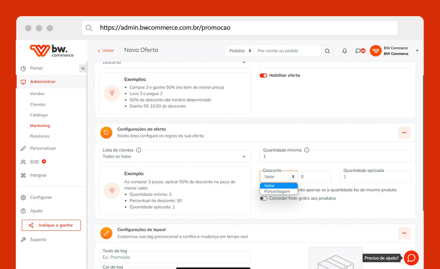Click the B2B people icon
The image size is (440, 269).
tap(23, 162)
